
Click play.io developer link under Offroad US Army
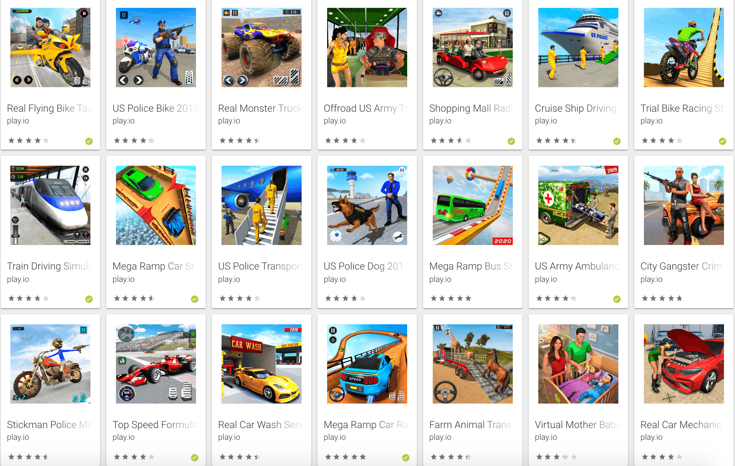(x=335, y=121)
